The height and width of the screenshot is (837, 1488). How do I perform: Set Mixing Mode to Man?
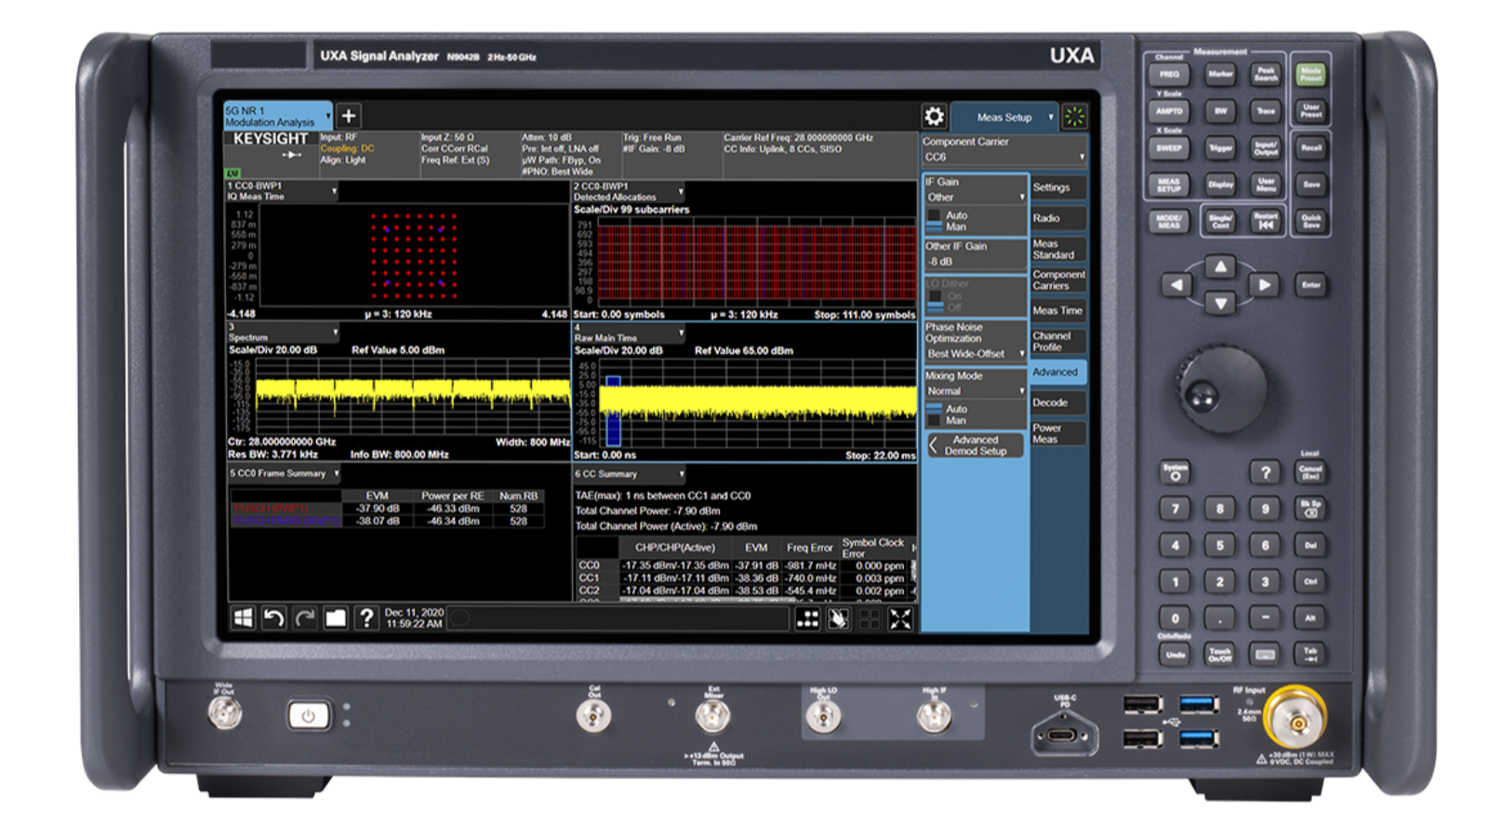tap(950, 420)
